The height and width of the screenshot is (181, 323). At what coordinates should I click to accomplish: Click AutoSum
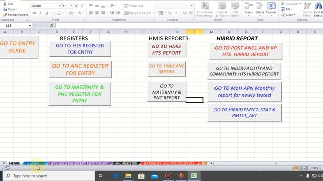pos(291,4)
